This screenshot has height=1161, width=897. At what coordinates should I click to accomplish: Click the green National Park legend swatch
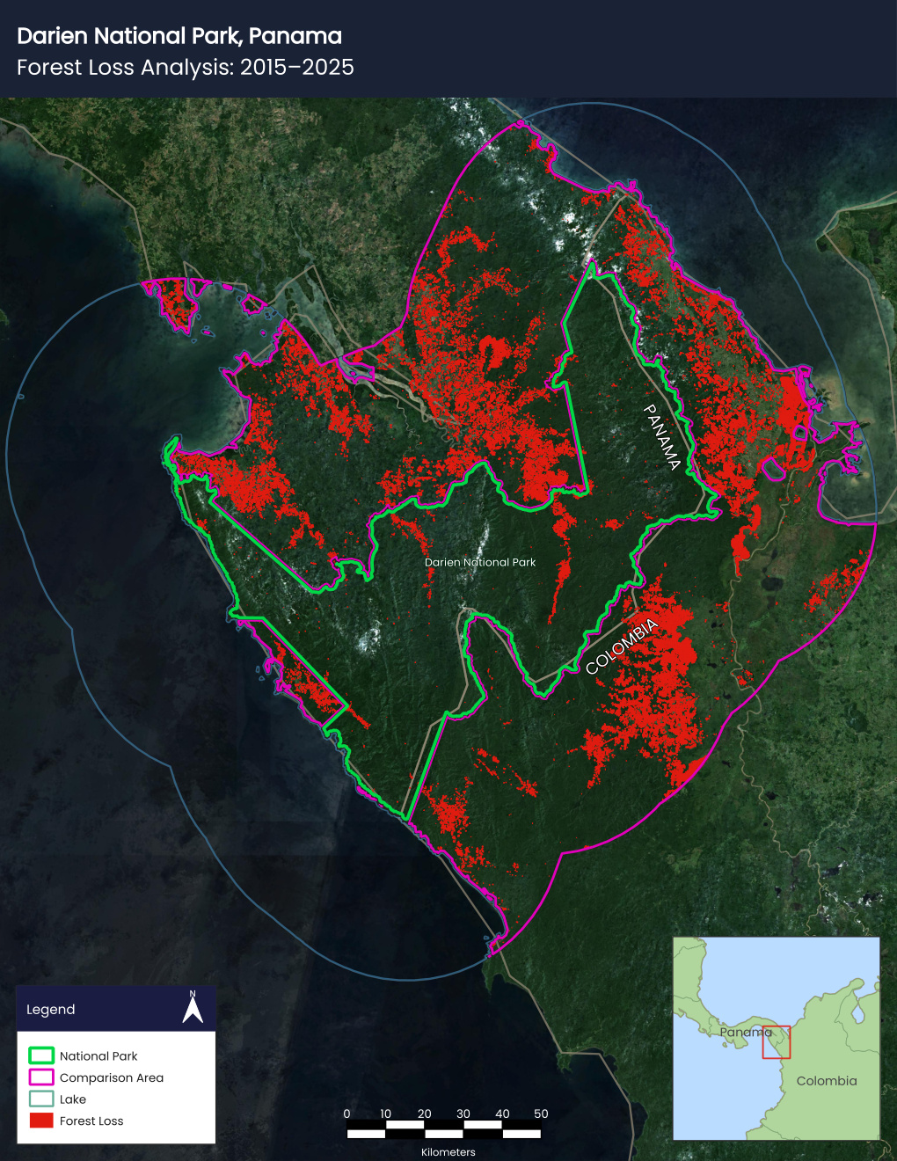tap(41, 1055)
